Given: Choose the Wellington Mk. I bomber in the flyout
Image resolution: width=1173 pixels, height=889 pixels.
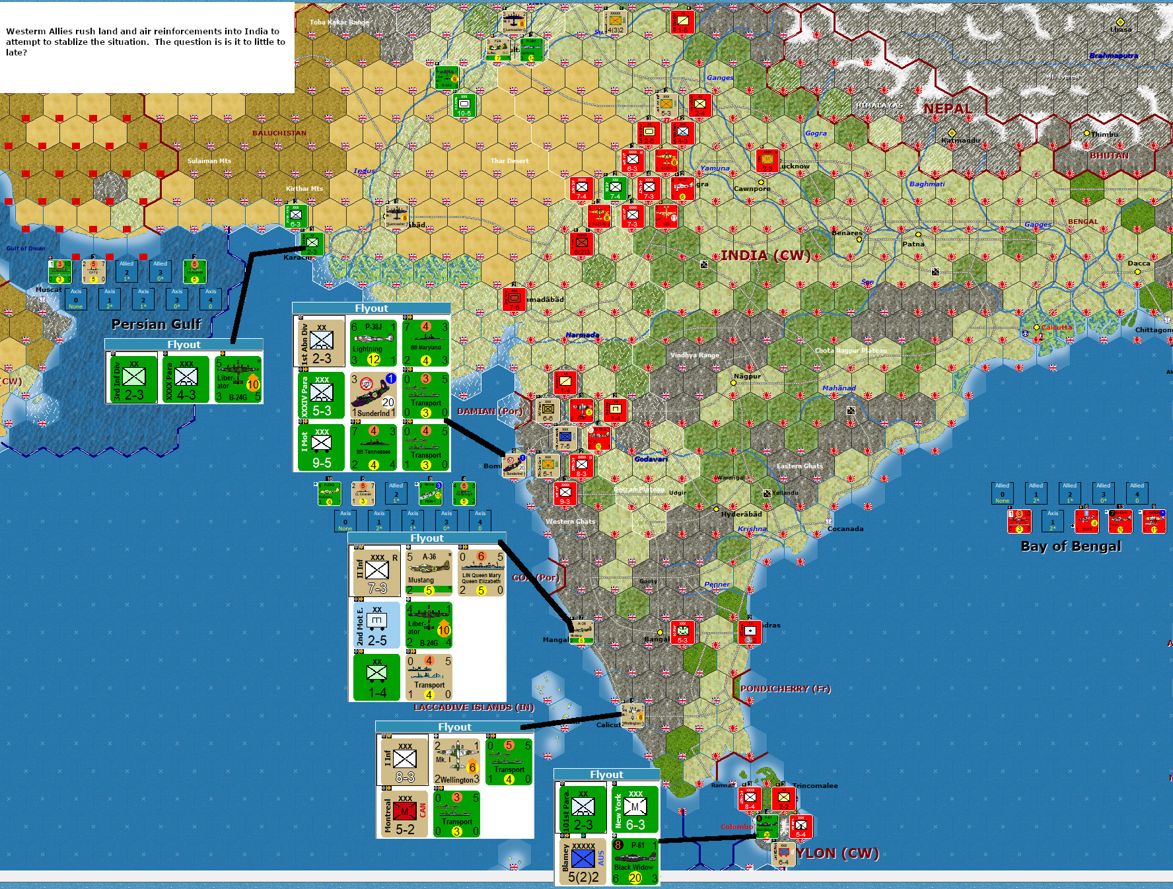Looking at the screenshot, I should [457, 761].
